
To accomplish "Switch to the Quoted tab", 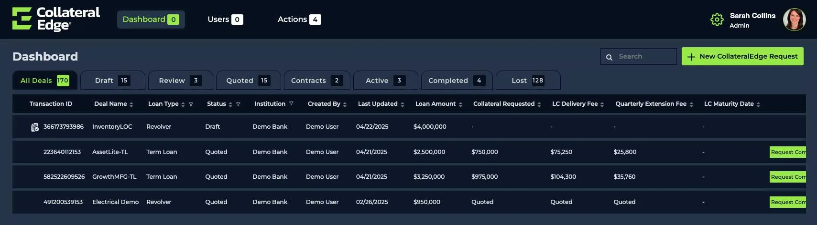I will coord(249,81).
